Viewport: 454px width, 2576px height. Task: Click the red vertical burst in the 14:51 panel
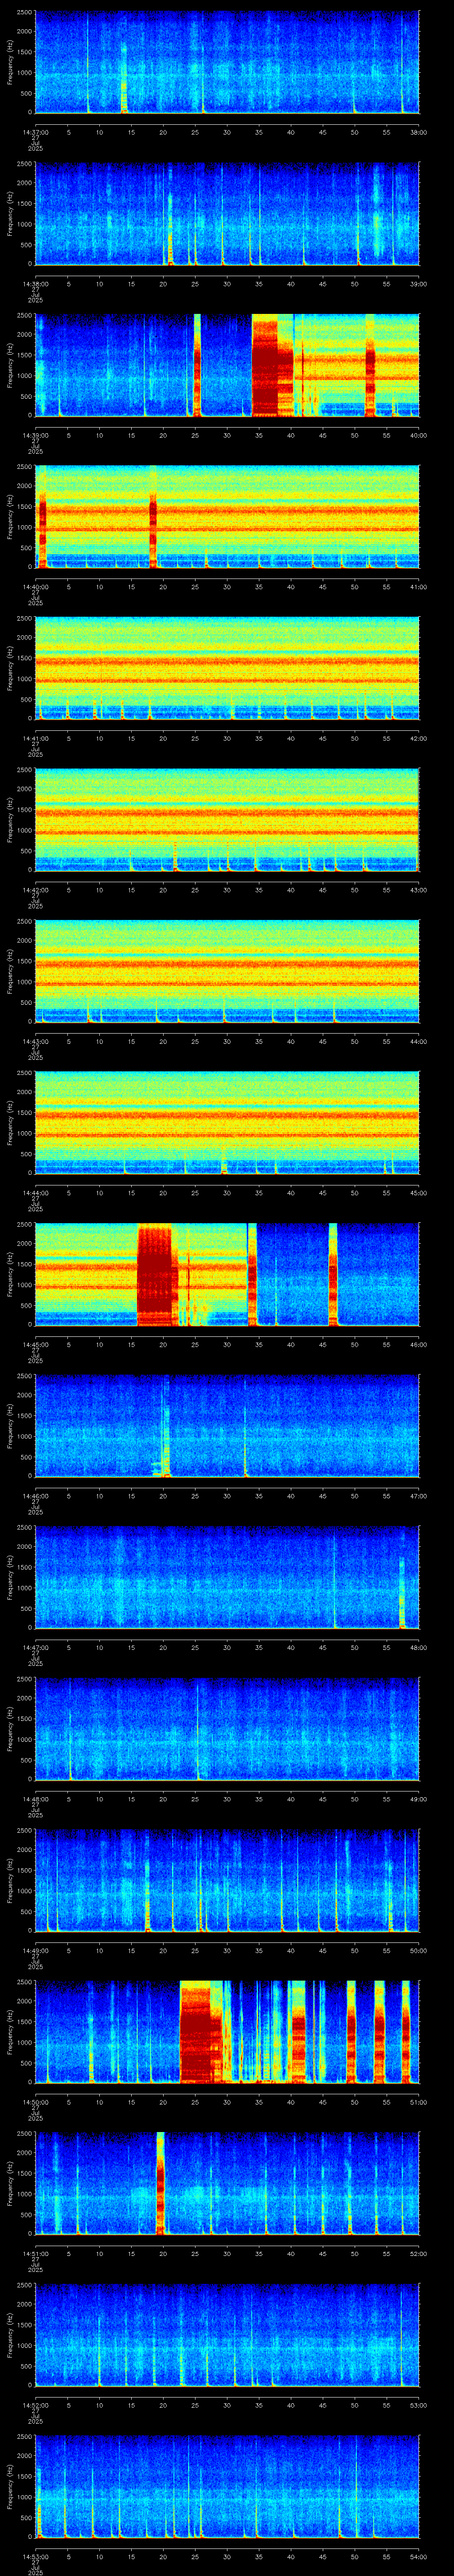click(x=160, y=2183)
